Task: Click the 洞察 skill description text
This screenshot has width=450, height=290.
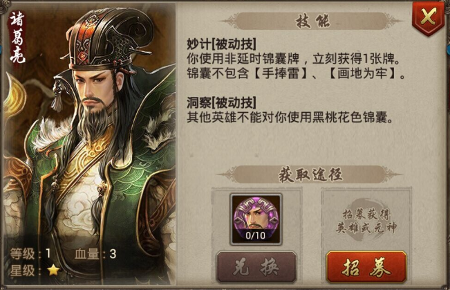Action: click(x=290, y=117)
